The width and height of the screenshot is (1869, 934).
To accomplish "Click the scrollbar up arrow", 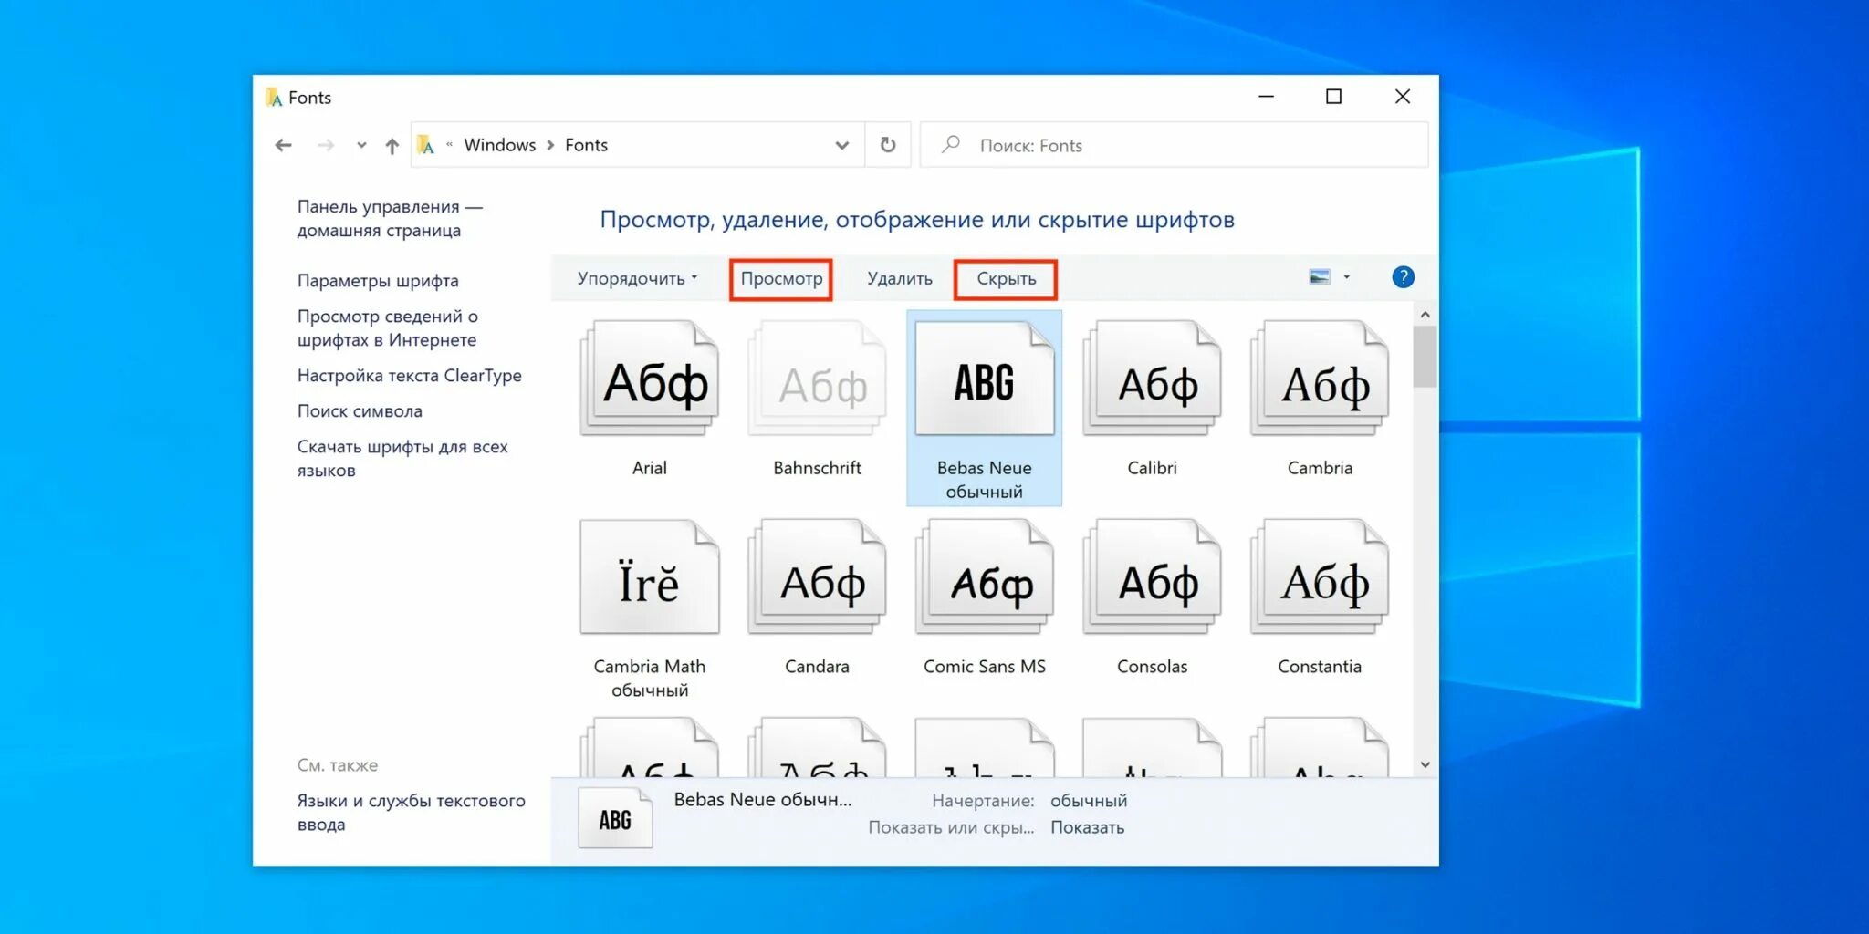I will click(x=1425, y=315).
